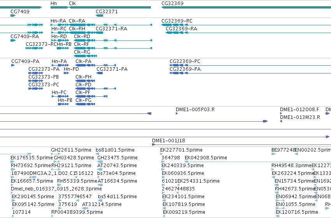Click transcript CG32369-RC
This screenshot has height=218, width=331.
[177, 21]
